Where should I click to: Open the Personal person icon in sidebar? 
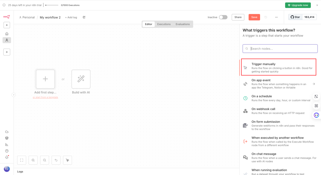(x=7, y=40)
